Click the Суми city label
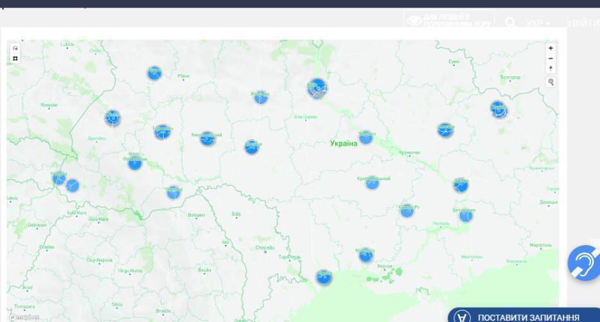This screenshot has height=322, width=600. 454,61
